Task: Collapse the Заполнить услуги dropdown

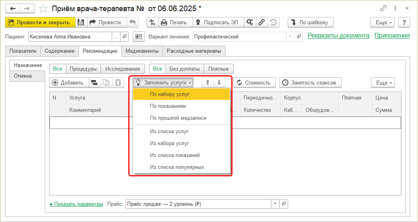Action: click(x=163, y=83)
